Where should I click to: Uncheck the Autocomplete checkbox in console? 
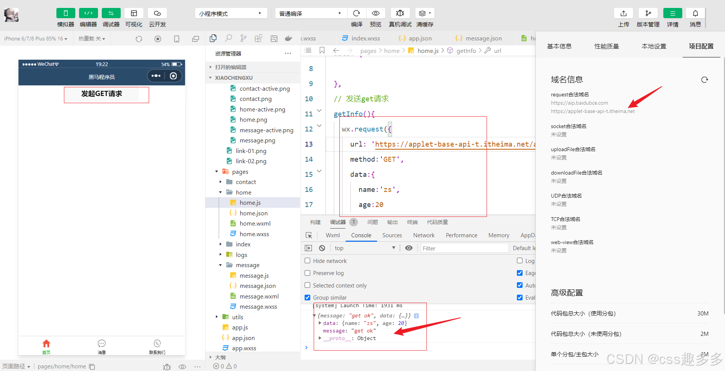pyautogui.click(x=520, y=285)
